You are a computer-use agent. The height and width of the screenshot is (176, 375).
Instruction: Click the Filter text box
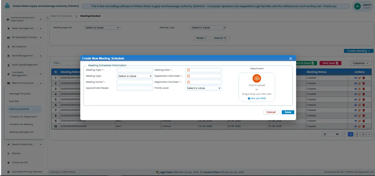pos(66,63)
